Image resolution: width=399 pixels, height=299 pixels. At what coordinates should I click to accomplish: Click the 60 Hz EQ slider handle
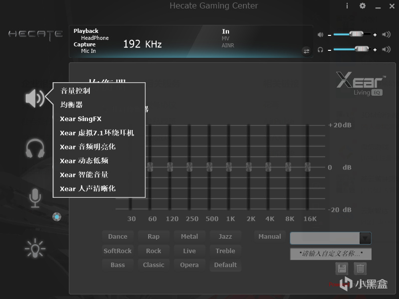tap(150, 167)
